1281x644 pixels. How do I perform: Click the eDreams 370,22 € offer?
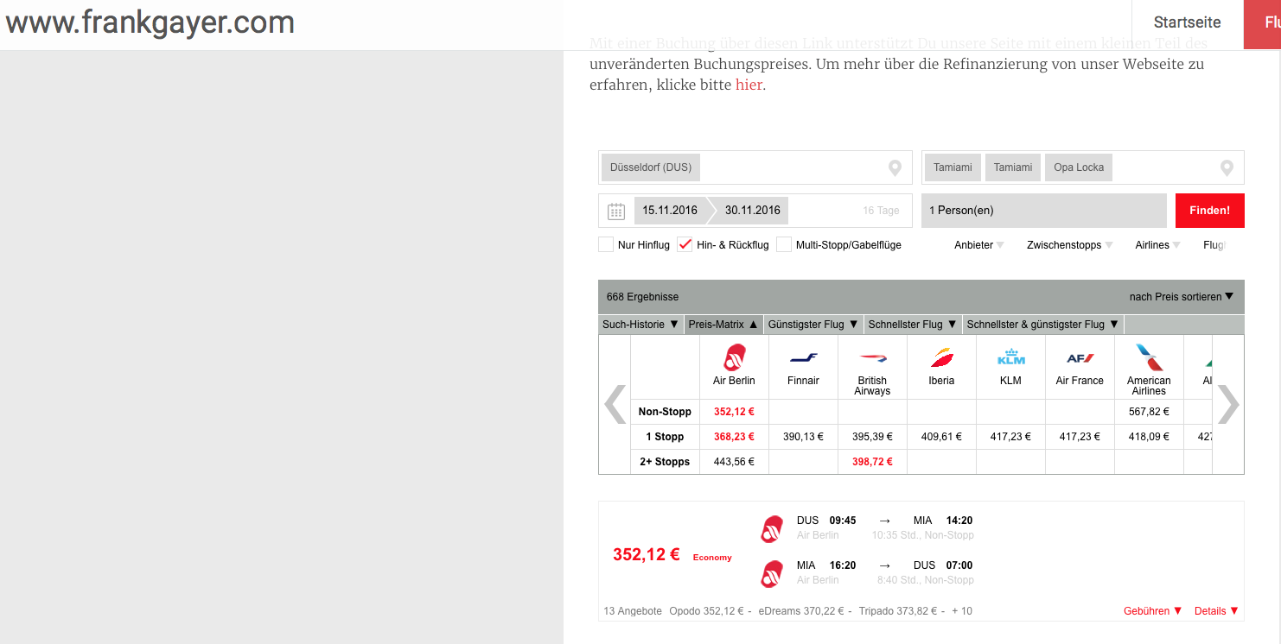click(801, 611)
